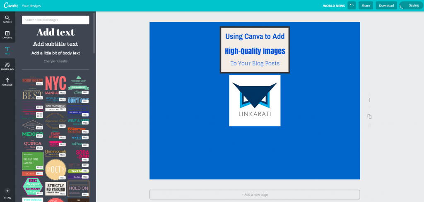Copy this page with duplicate icon
The height and width of the screenshot is (202, 424).
click(x=369, y=116)
